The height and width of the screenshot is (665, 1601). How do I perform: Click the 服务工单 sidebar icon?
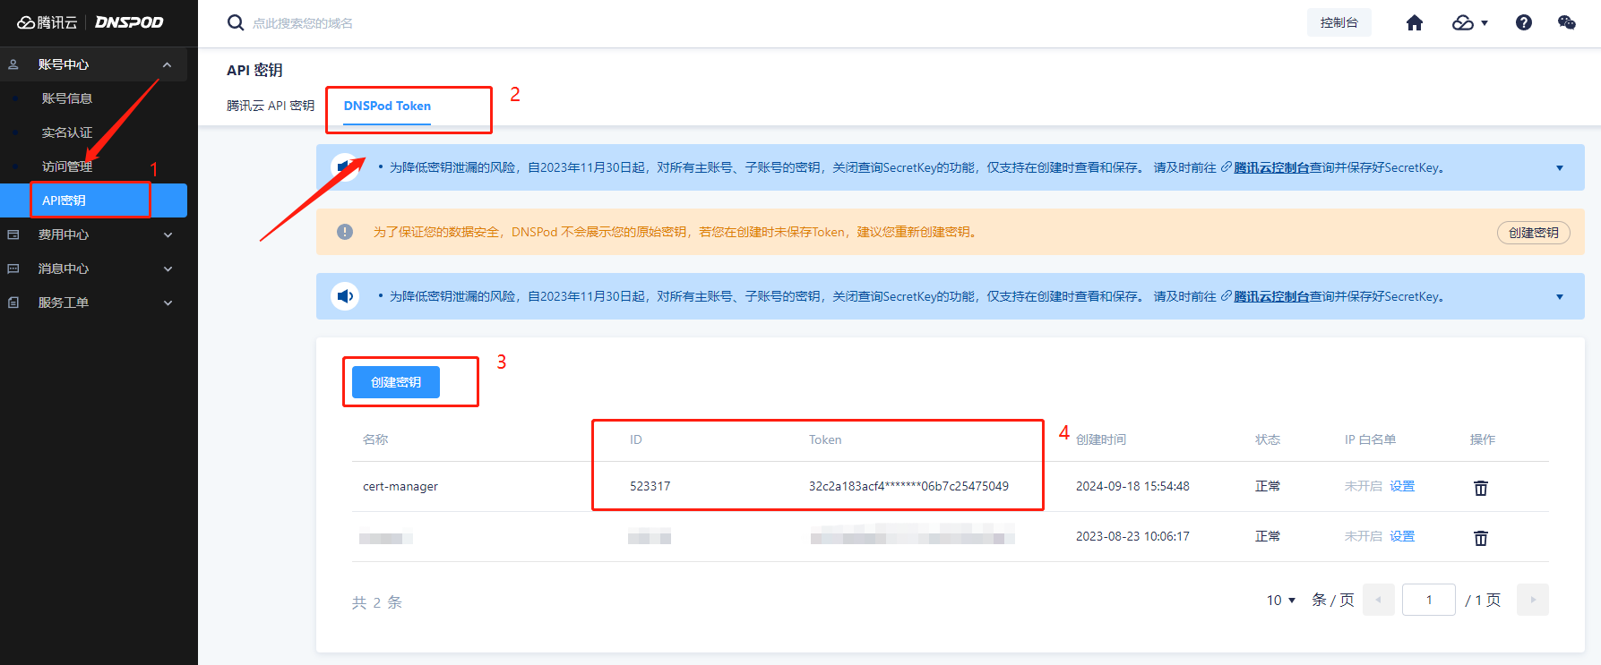point(13,303)
